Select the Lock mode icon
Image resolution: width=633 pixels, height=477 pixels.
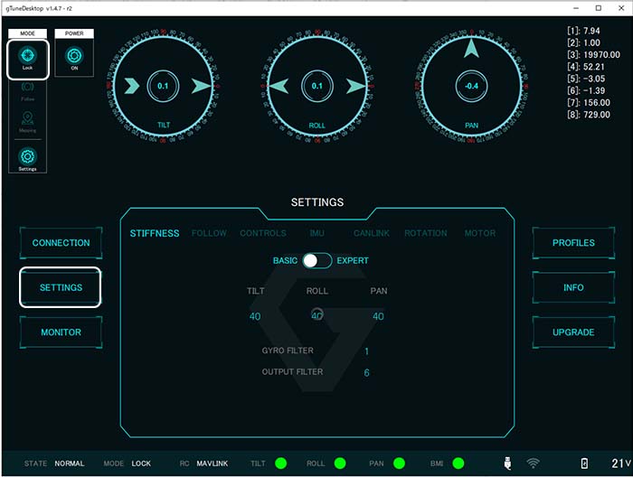point(27,57)
